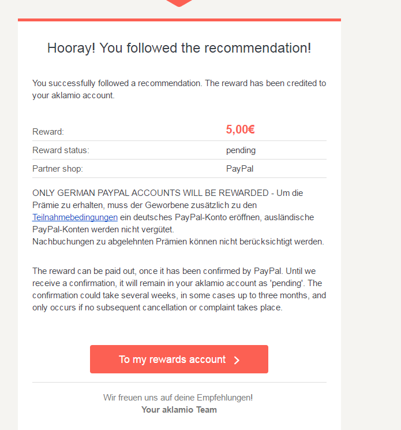Click the 'Hooray! You followed the recommendation!' heading
The width and height of the screenshot is (401, 430).
[x=179, y=48]
